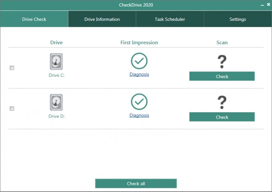Start the Check button for Drive D:
The image size is (272, 192).
tap(222, 117)
